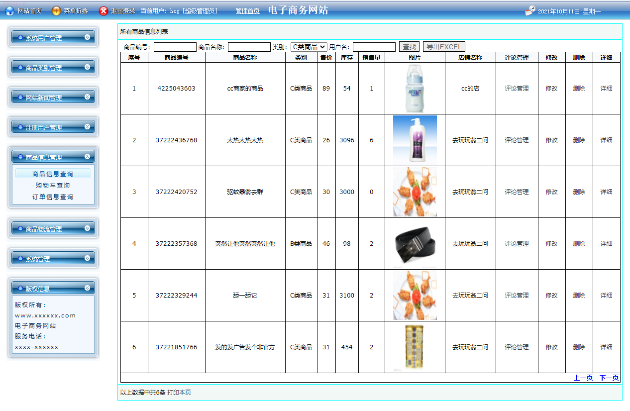Delete product 太热太热太热 via 删除
This screenshot has height=411, width=630.
coord(579,140)
